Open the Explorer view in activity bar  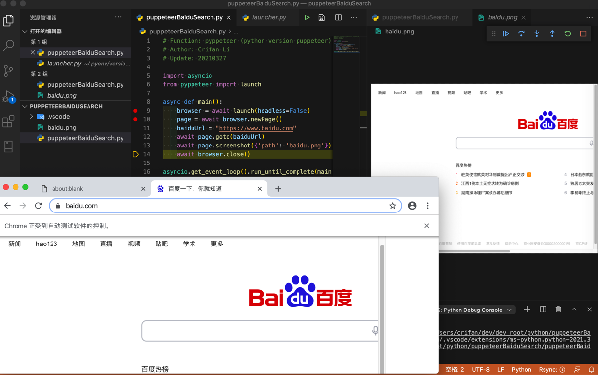pyautogui.click(x=8, y=20)
